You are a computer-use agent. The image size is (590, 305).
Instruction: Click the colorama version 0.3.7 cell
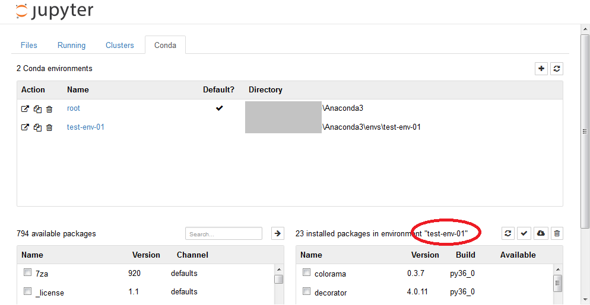point(415,274)
